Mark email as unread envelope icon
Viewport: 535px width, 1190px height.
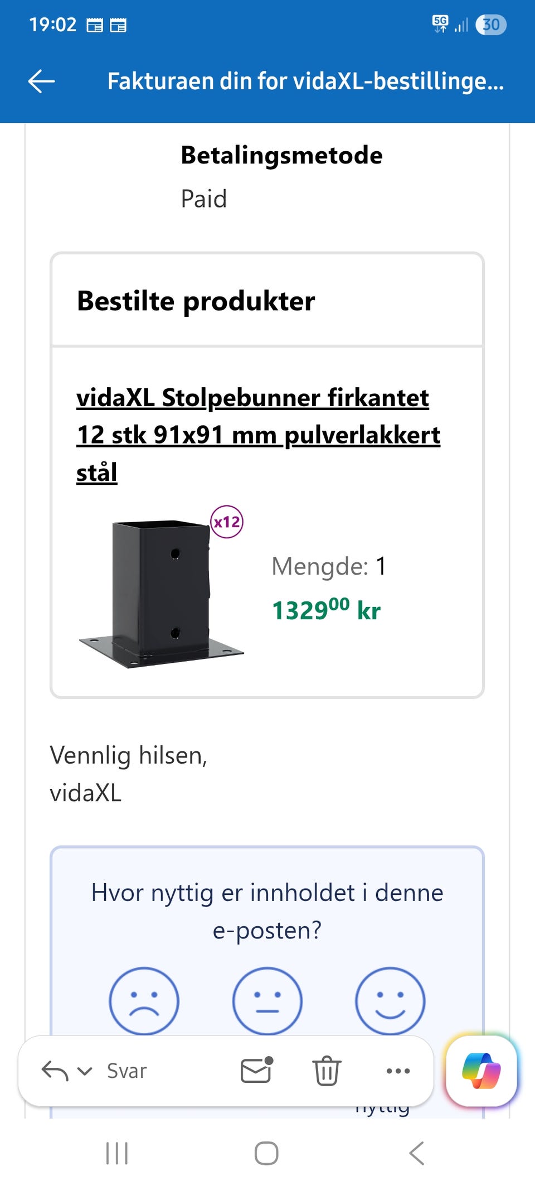click(x=257, y=1069)
